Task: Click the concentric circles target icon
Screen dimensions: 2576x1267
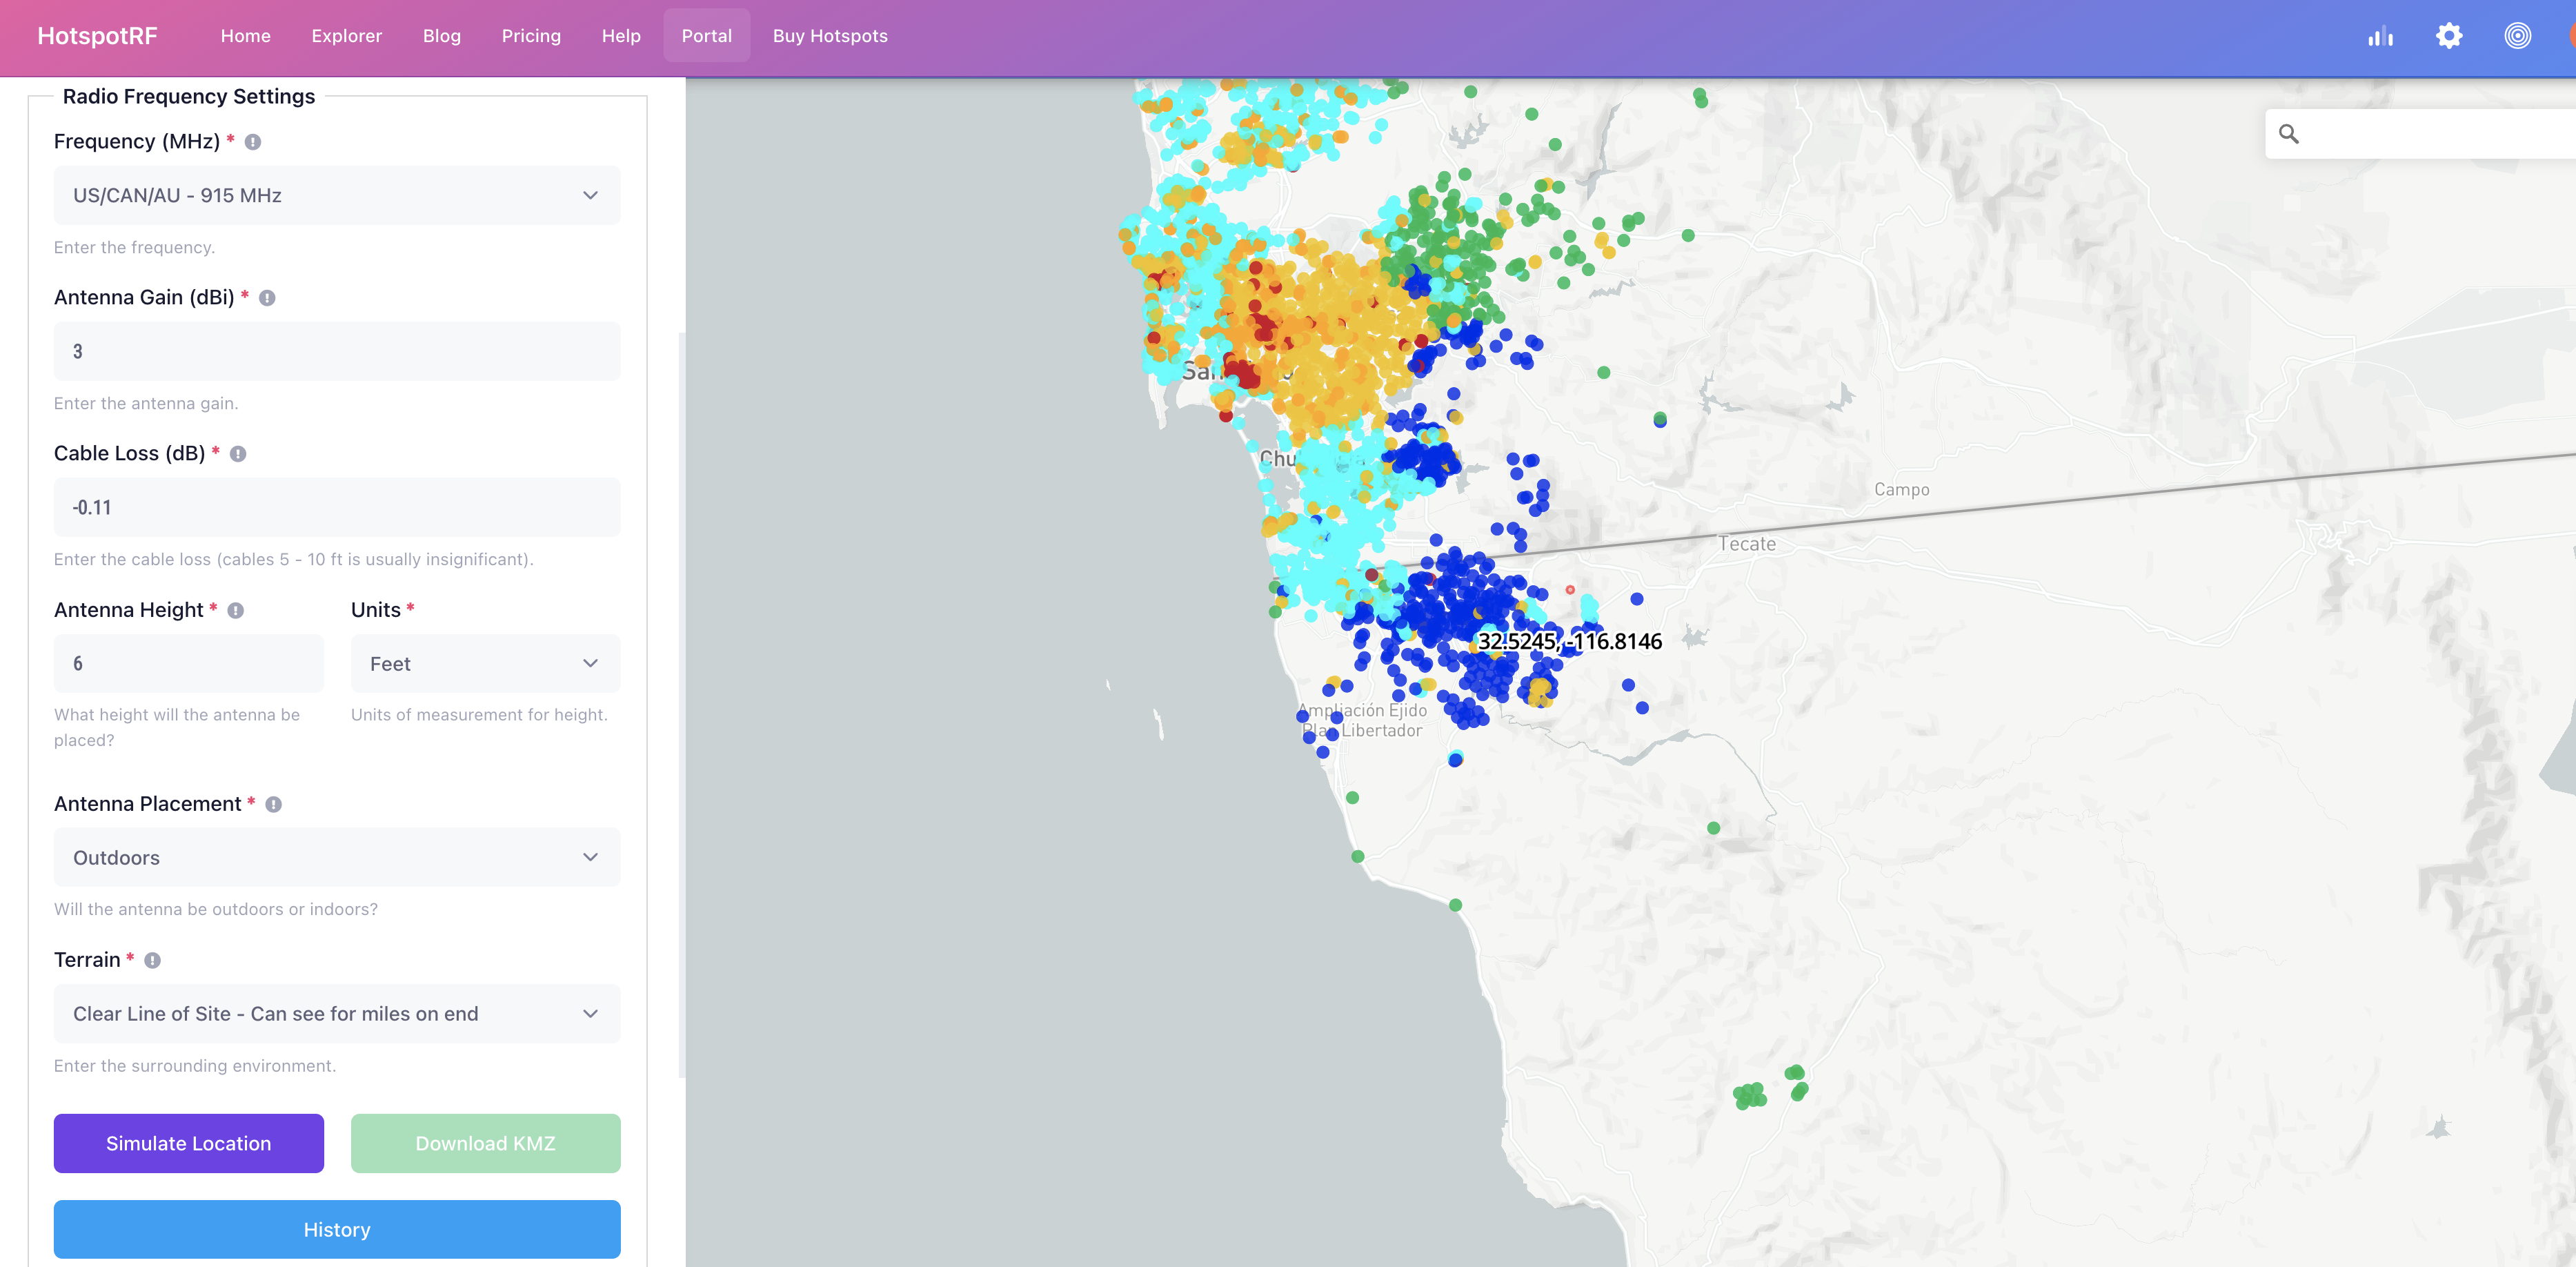Action: point(2517,37)
